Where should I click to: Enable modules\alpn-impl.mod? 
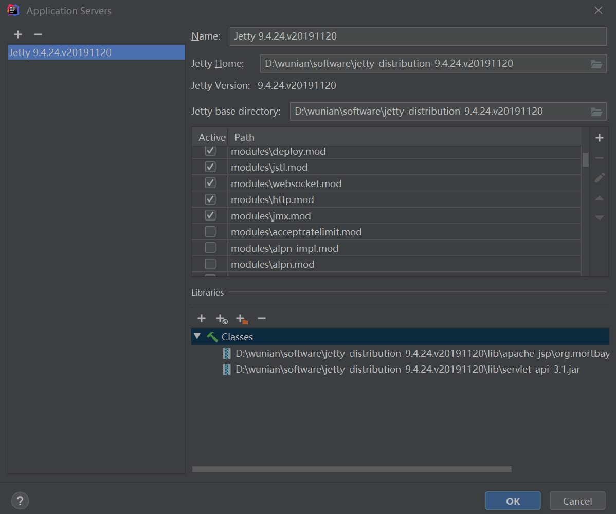point(210,248)
